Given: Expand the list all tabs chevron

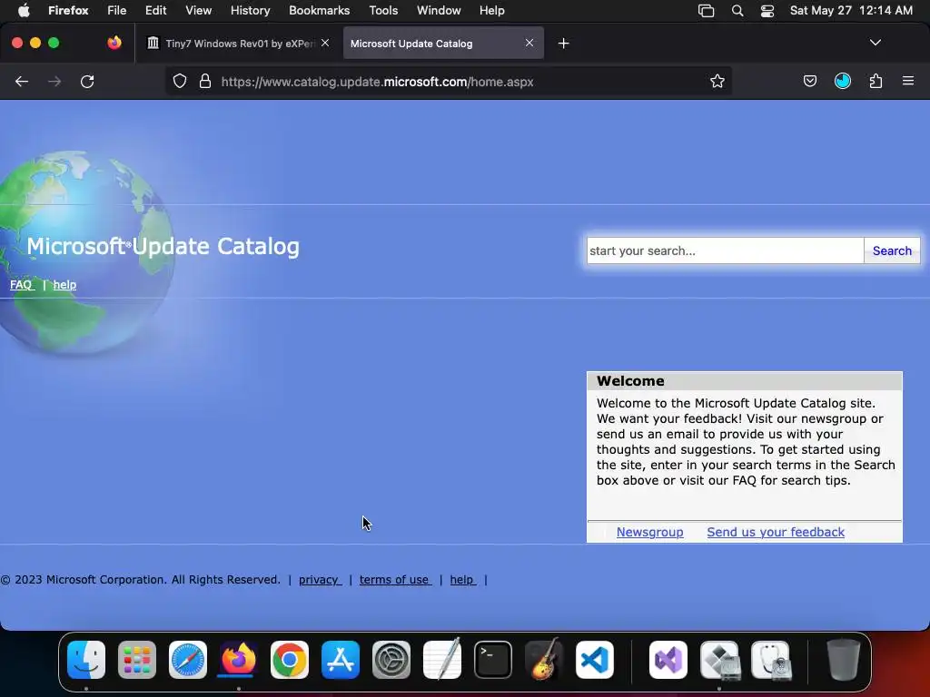Looking at the screenshot, I should tap(875, 43).
